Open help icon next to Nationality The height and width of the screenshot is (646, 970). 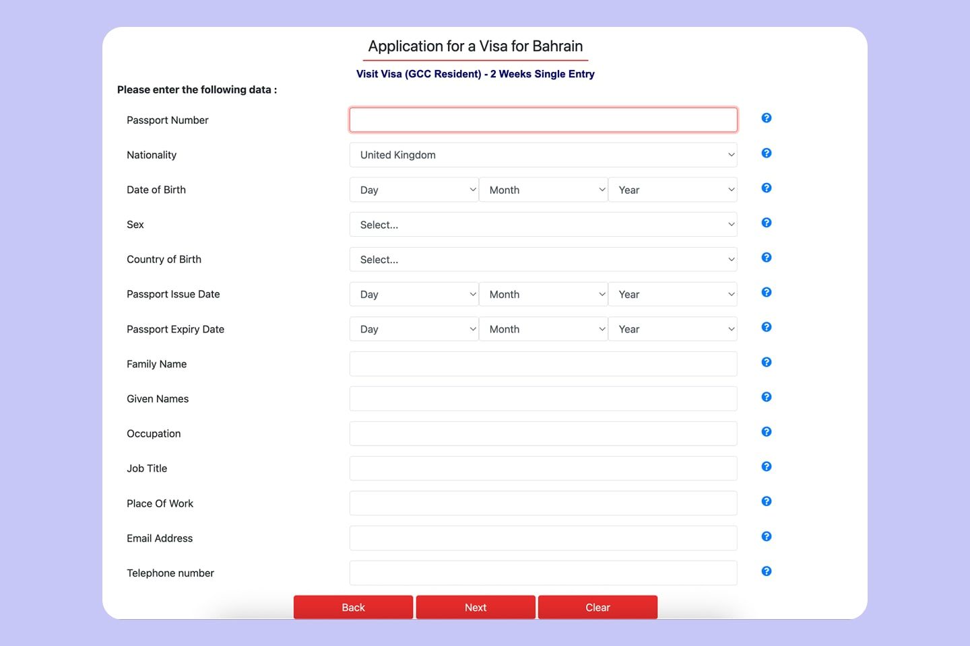pos(766,153)
